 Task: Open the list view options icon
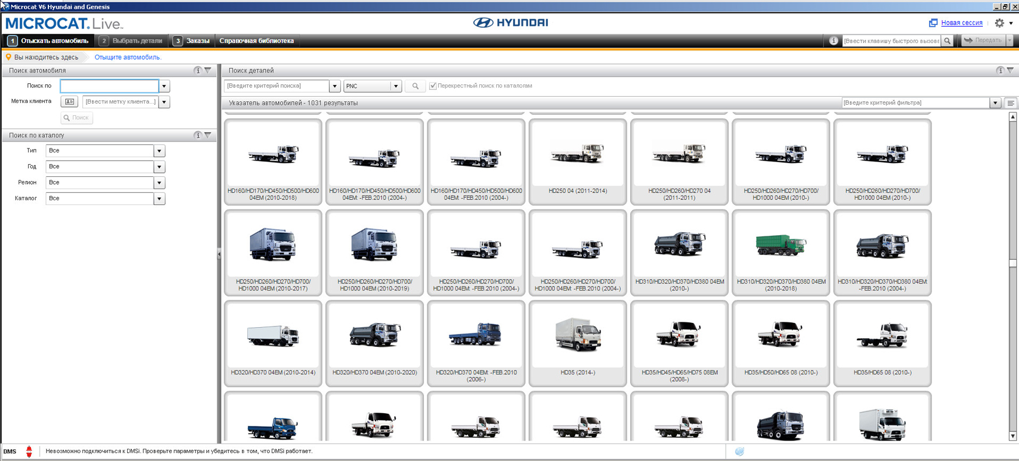(x=1011, y=103)
